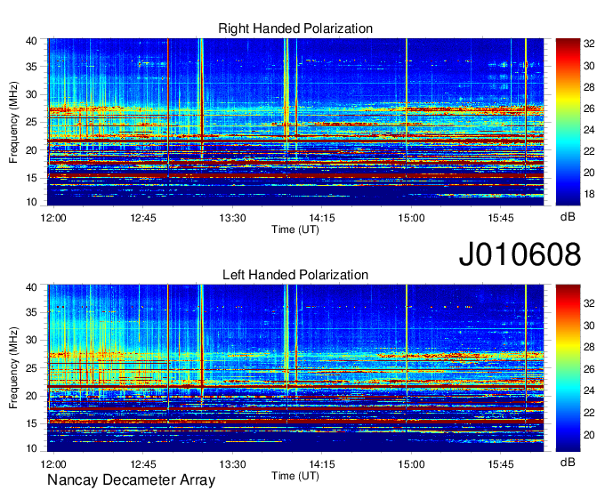Viewport: 605px width, 491px height.
Task: Click the 15:00 time tick under Right Handed plot
Action: click(x=411, y=218)
